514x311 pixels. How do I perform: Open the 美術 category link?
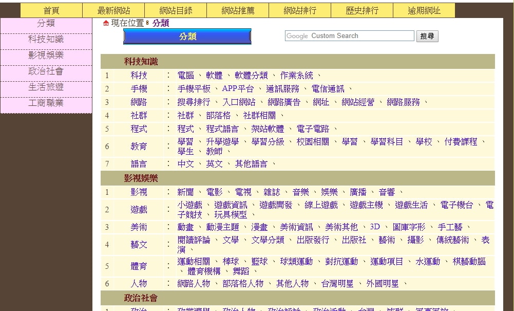139,227
